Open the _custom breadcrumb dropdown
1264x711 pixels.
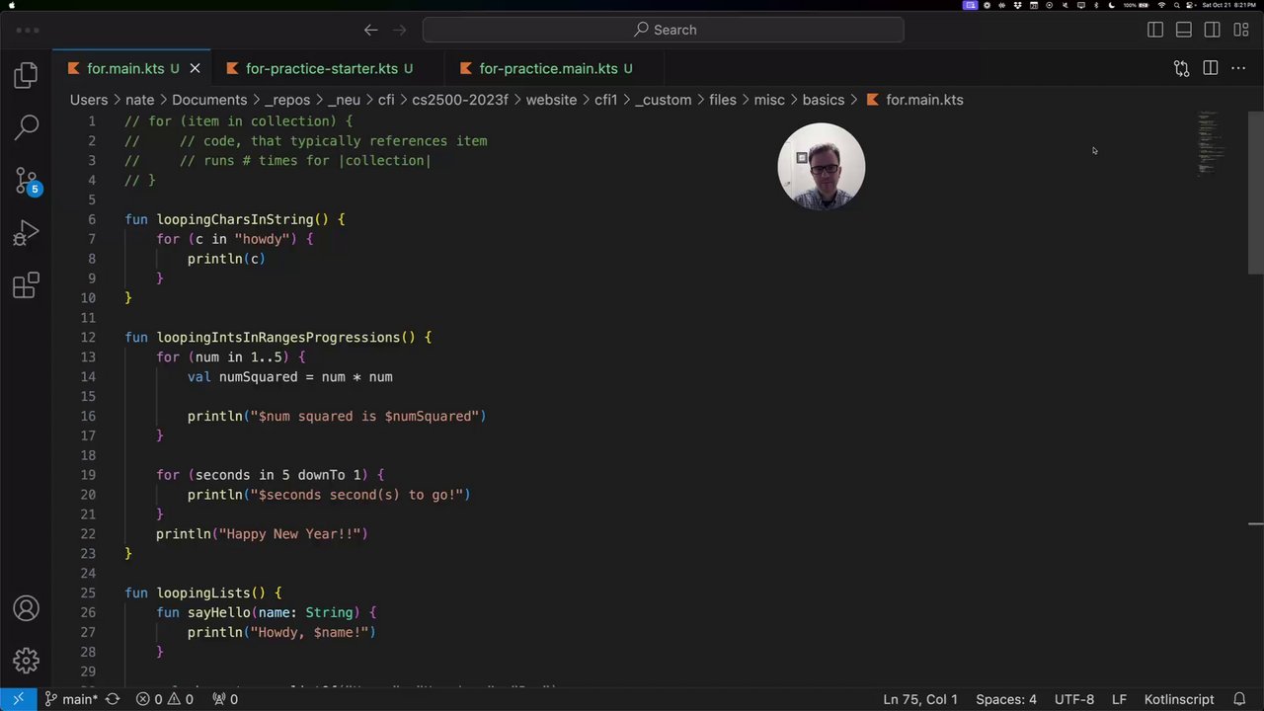[x=664, y=100]
